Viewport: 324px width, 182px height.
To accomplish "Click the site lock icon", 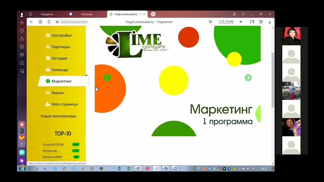I will pyautogui.click(x=57, y=22).
